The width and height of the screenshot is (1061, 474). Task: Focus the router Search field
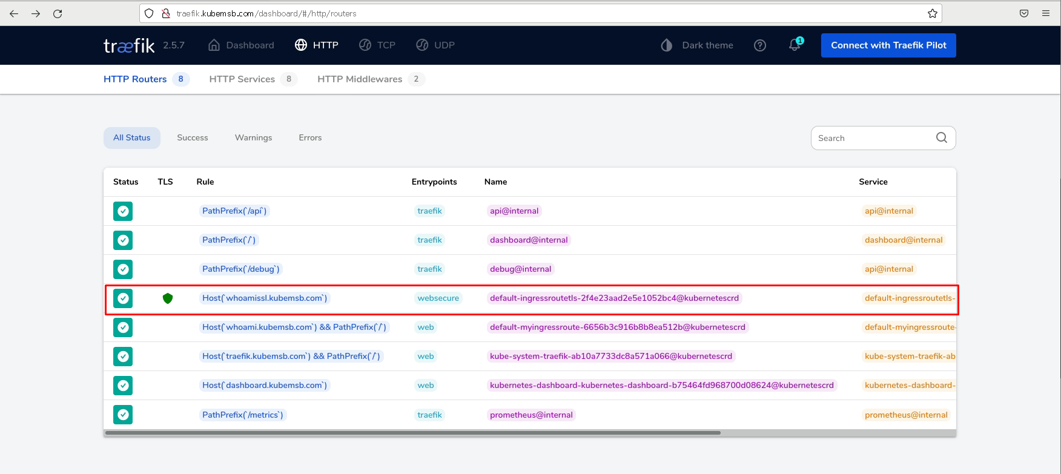[872, 138]
